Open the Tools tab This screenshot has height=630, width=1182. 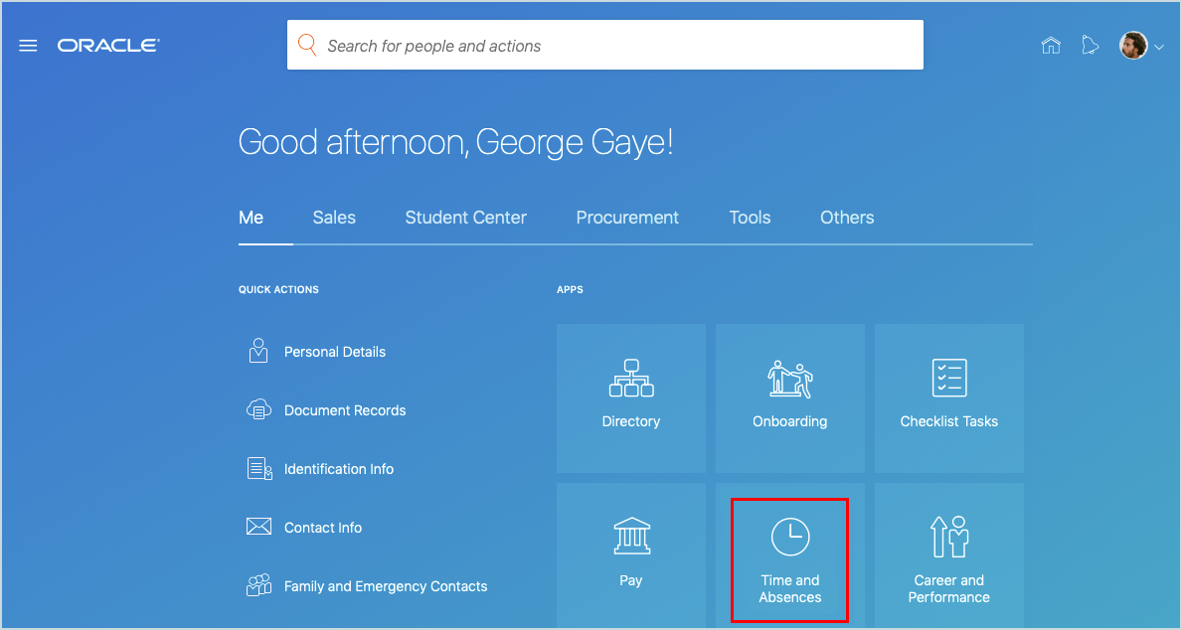pyautogui.click(x=750, y=218)
